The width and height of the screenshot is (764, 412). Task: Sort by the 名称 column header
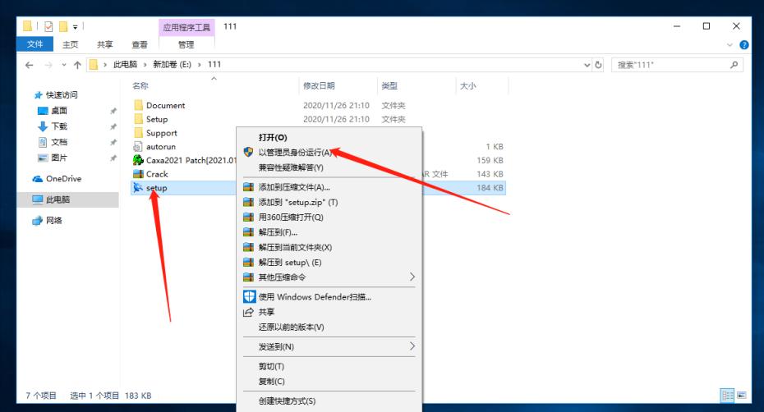tap(140, 85)
